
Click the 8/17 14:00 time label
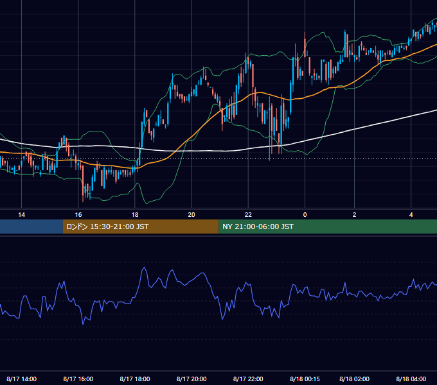21,379
